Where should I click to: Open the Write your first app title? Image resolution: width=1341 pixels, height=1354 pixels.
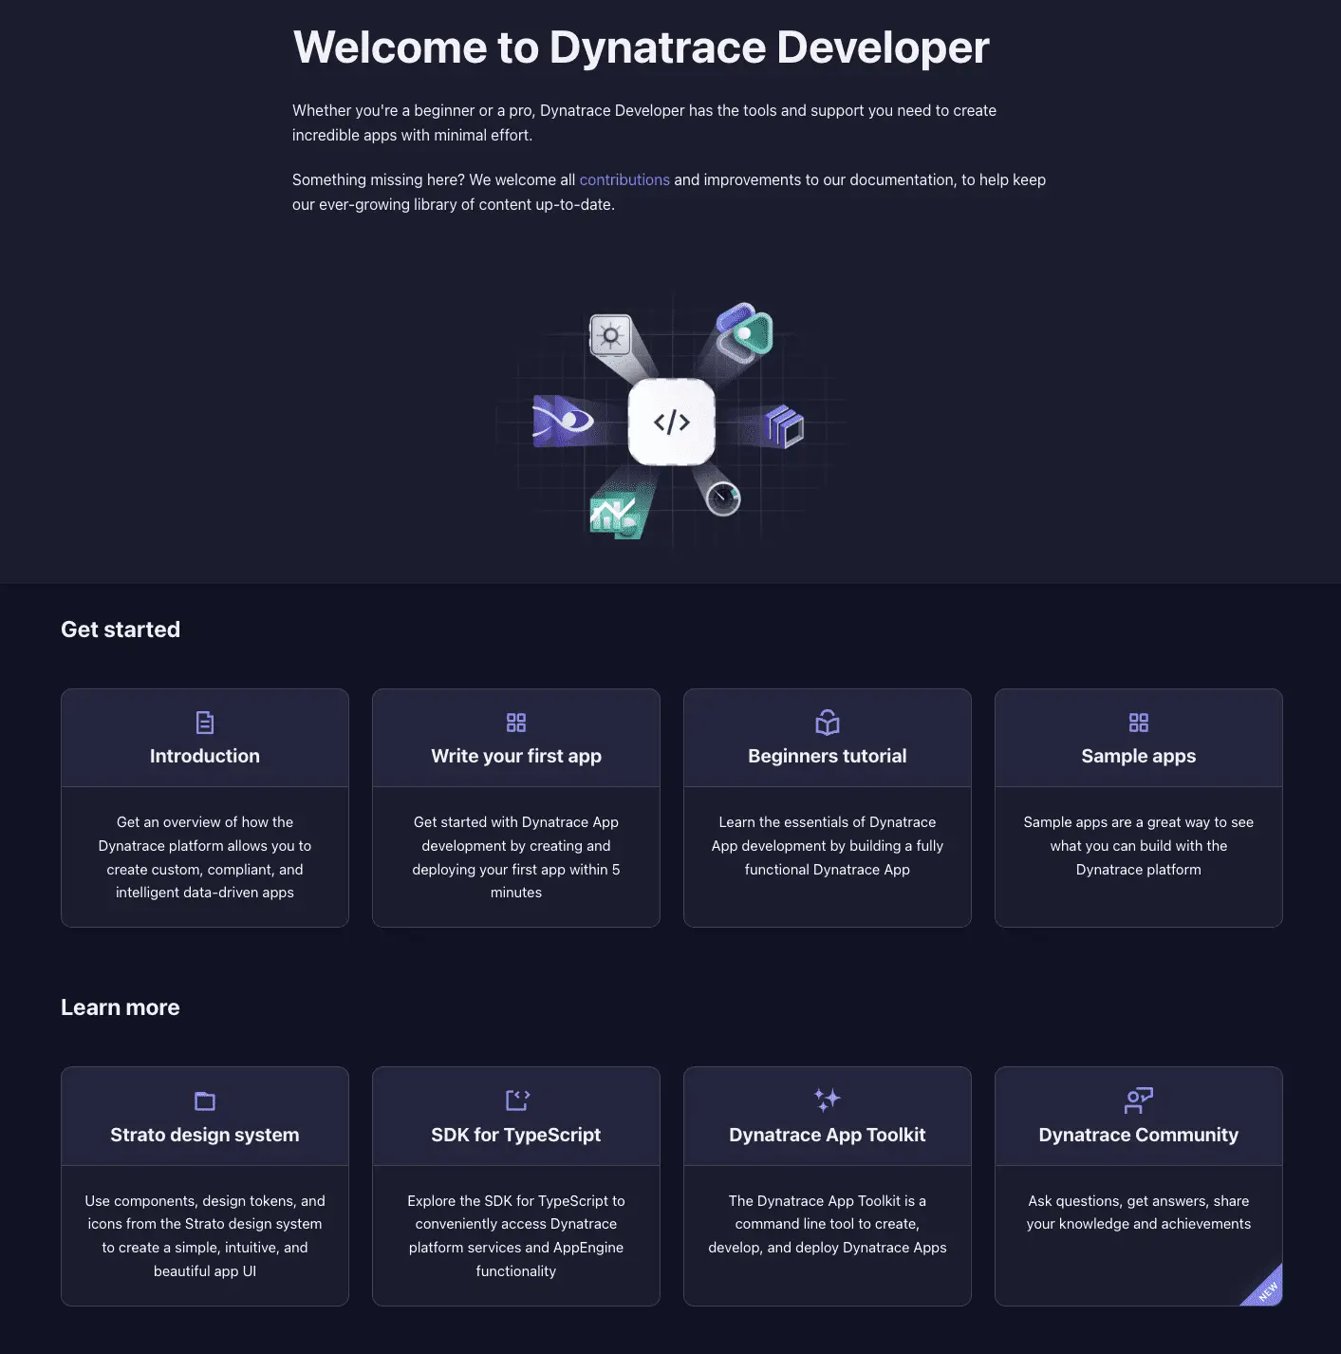click(516, 756)
